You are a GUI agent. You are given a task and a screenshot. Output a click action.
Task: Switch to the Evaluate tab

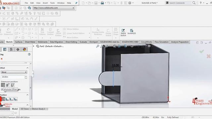click(x=83, y=42)
